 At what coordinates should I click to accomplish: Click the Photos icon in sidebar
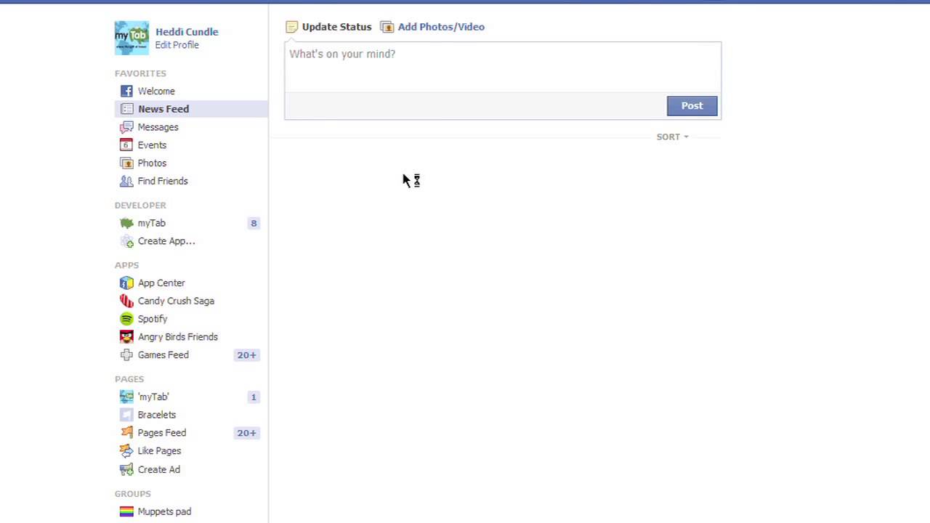126,163
